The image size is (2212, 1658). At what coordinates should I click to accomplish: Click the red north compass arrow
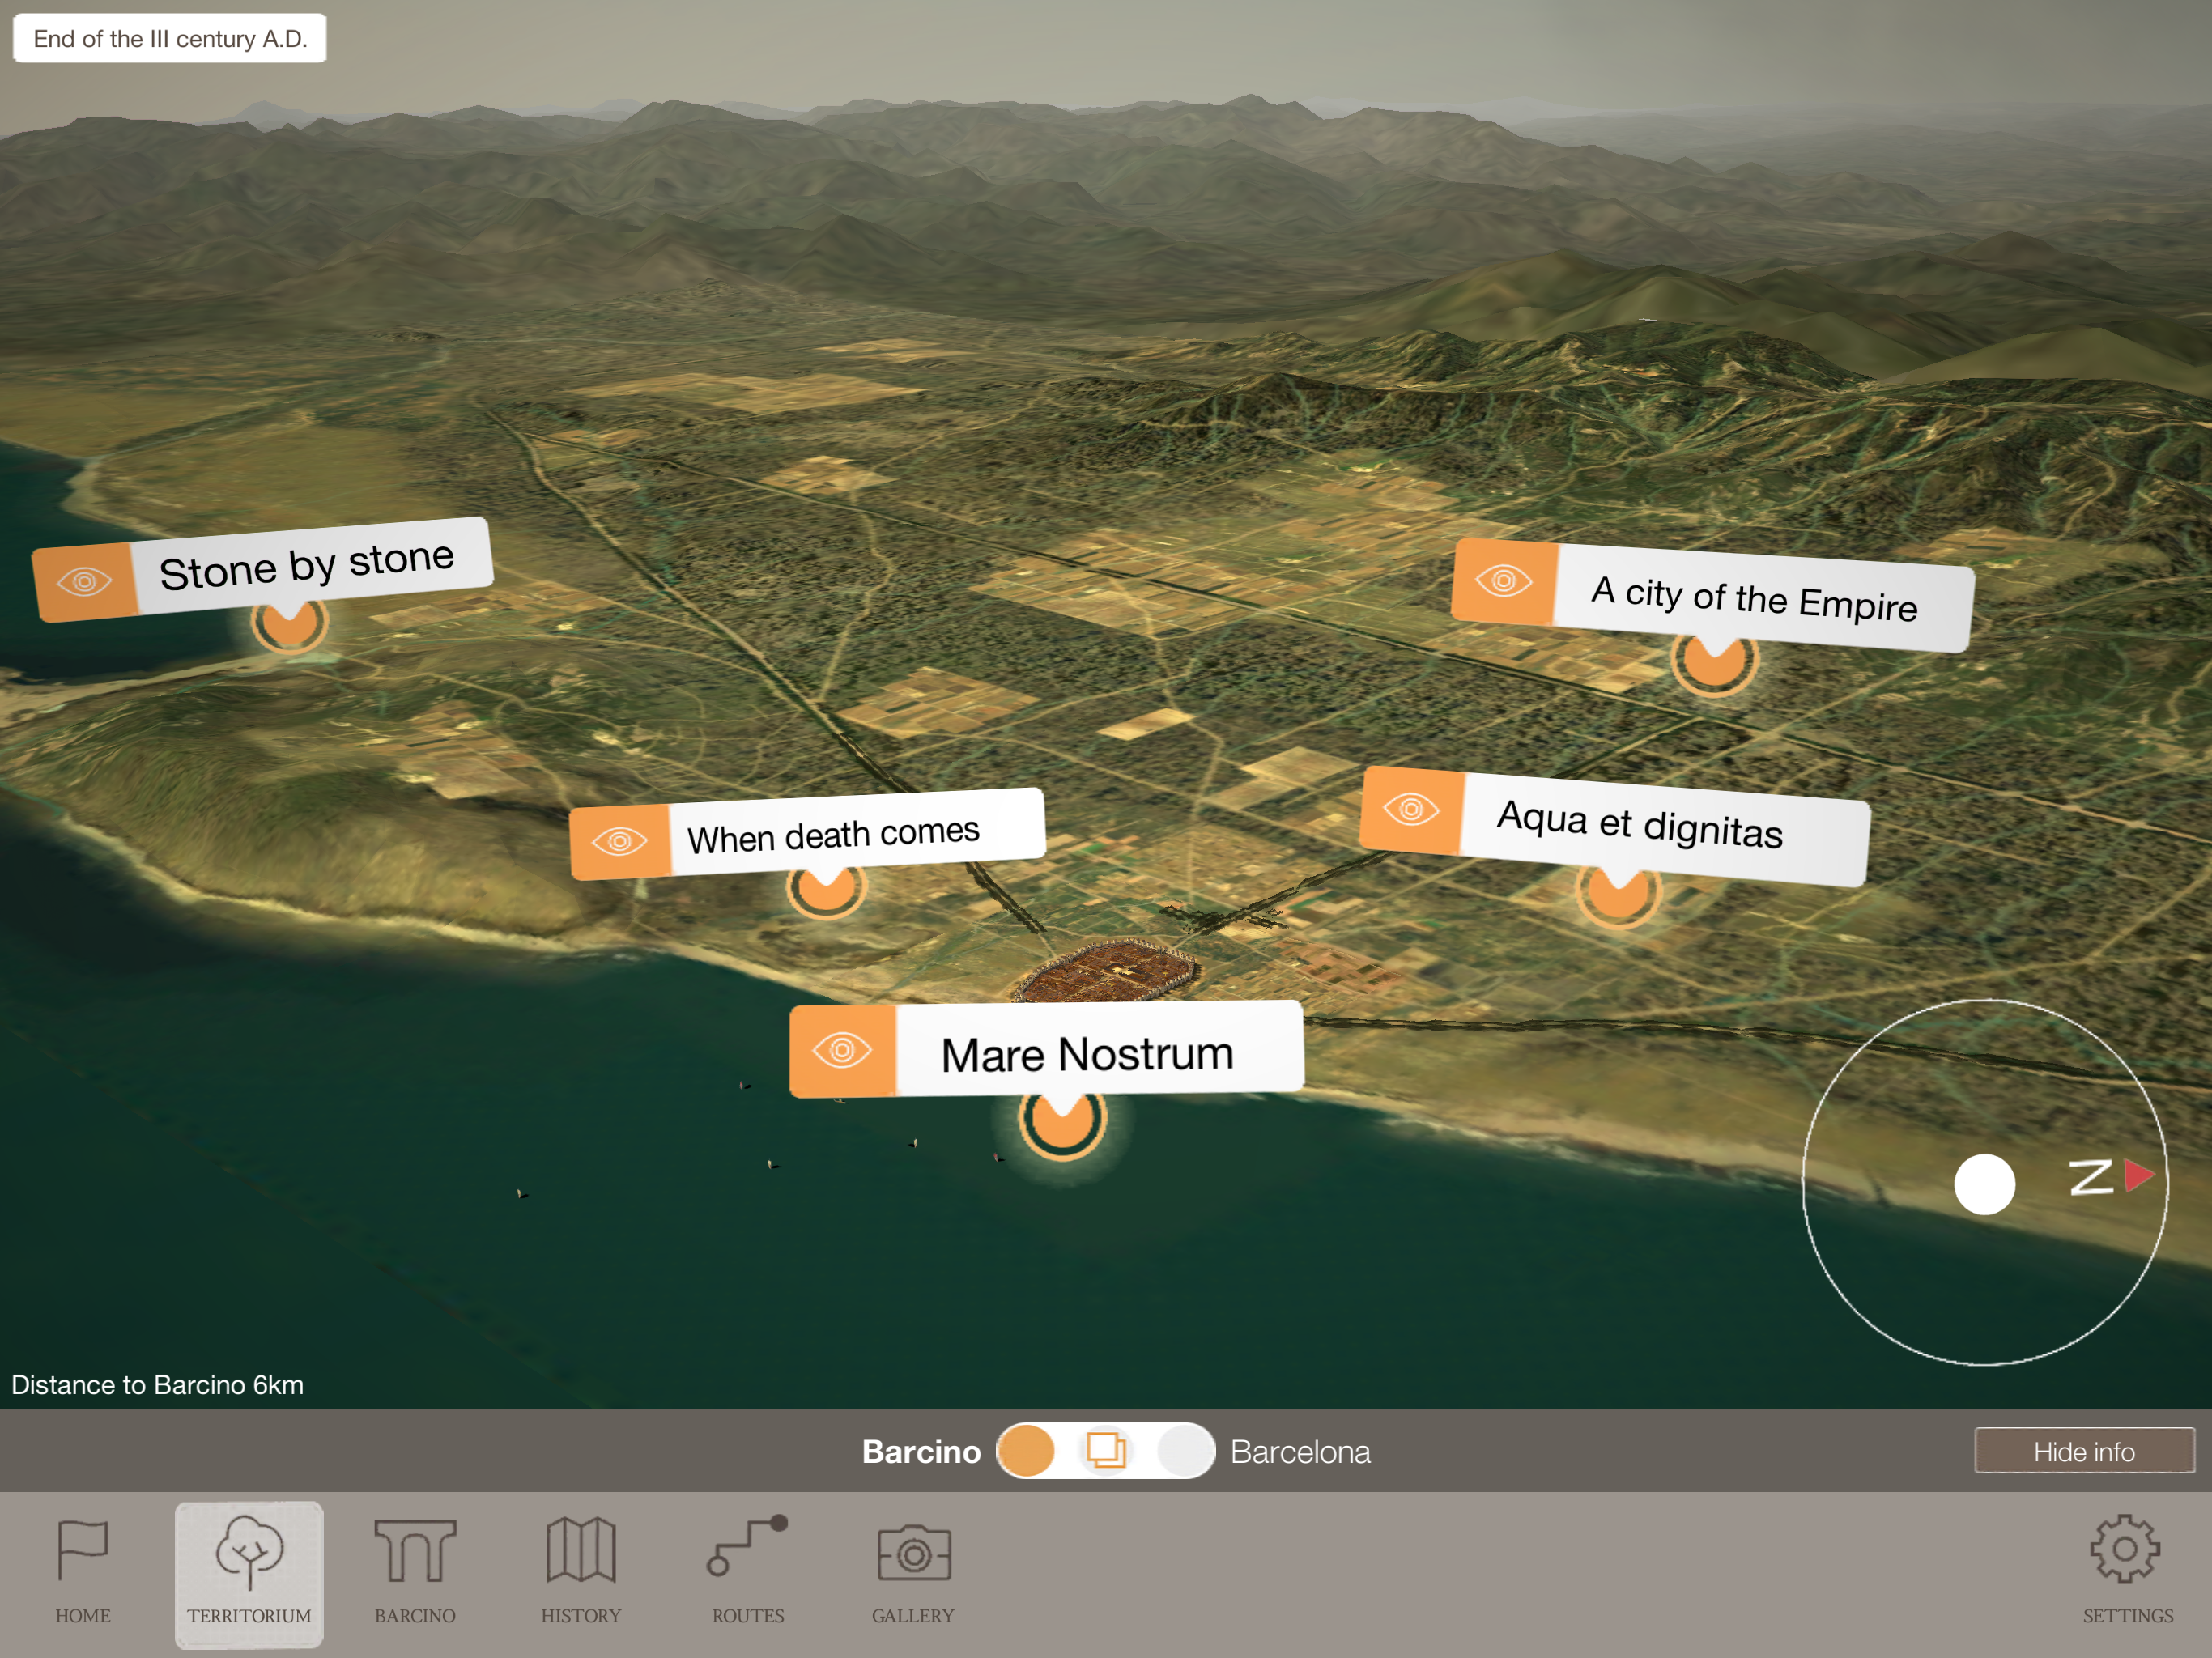click(2137, 1175)
